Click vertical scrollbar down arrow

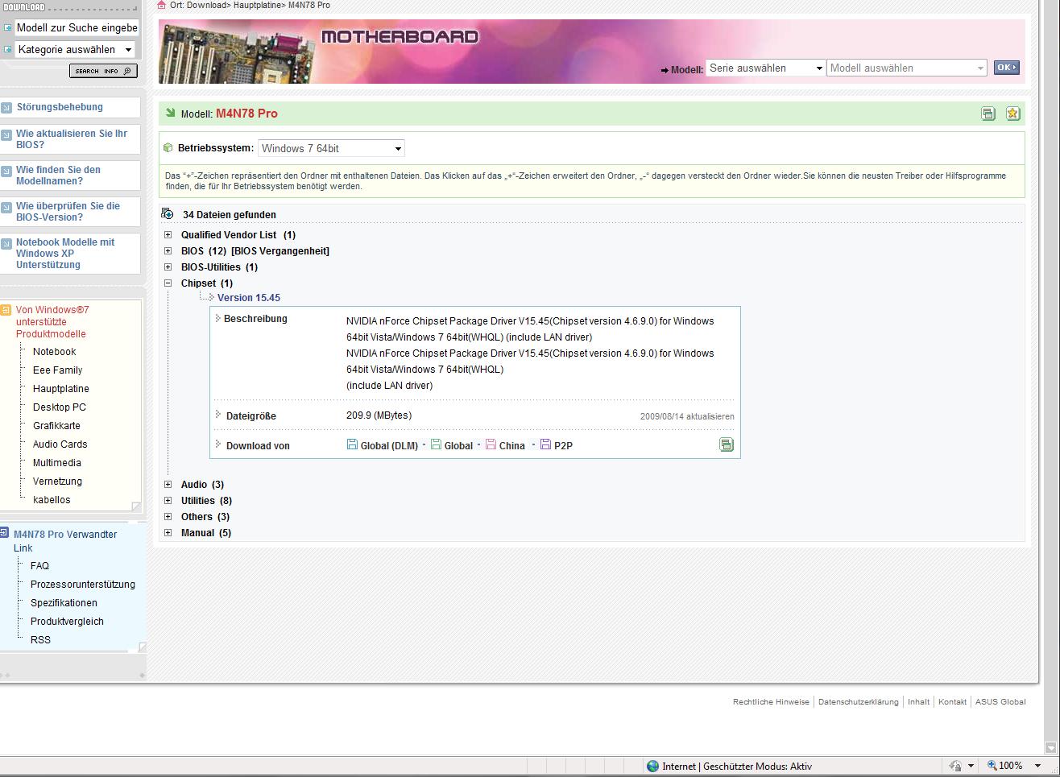(x=1050, y=747)
